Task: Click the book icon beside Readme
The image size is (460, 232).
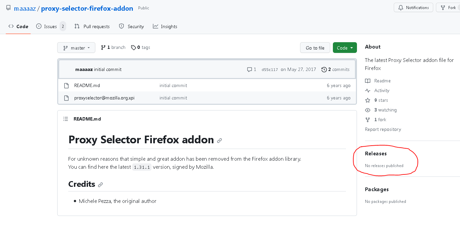Action: click(368, 81)
